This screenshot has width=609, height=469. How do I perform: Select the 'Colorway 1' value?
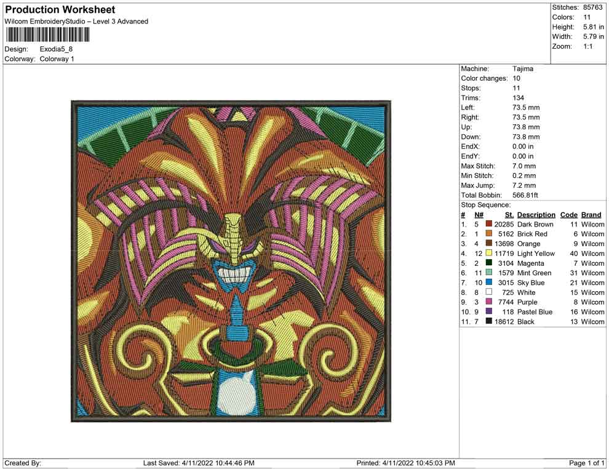57,59
